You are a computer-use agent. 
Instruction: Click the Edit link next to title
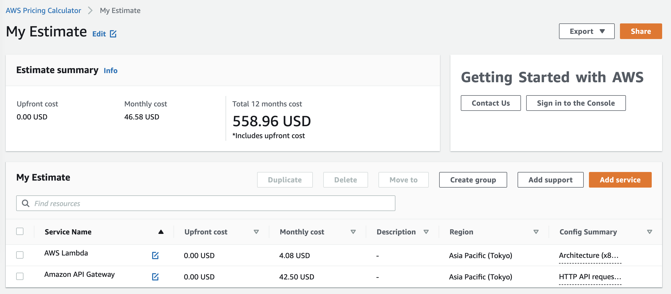pos(99,34)
